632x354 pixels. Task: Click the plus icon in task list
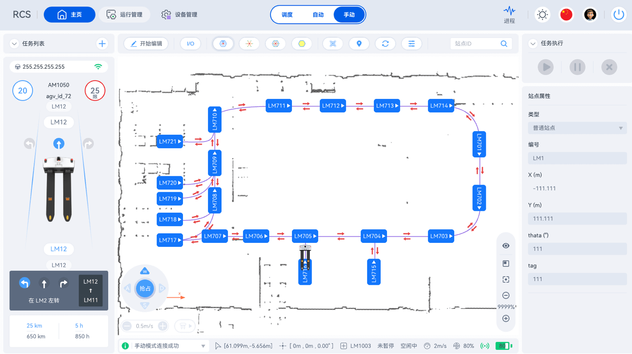point(102,44)
